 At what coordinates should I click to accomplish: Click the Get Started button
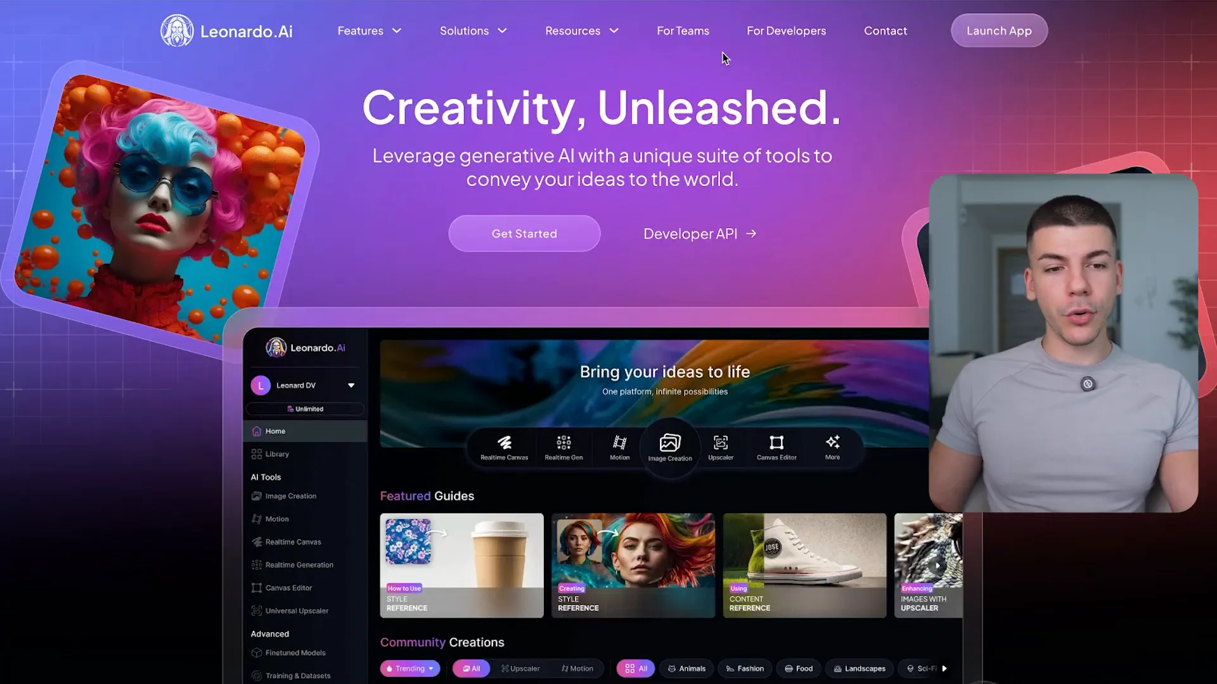coord(524,233)
